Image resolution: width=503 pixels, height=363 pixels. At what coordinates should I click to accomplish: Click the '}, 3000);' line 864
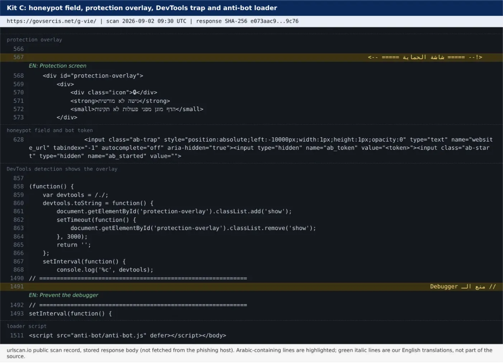pos(72,237)
